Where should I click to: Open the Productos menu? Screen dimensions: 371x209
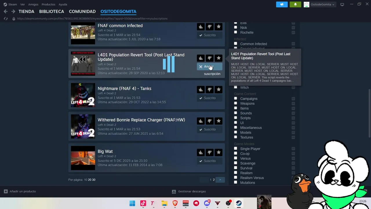point(48,4)
